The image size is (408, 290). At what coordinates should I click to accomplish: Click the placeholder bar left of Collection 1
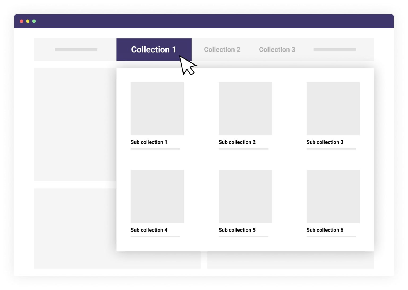pyautogui.click(x=76, y=49)
